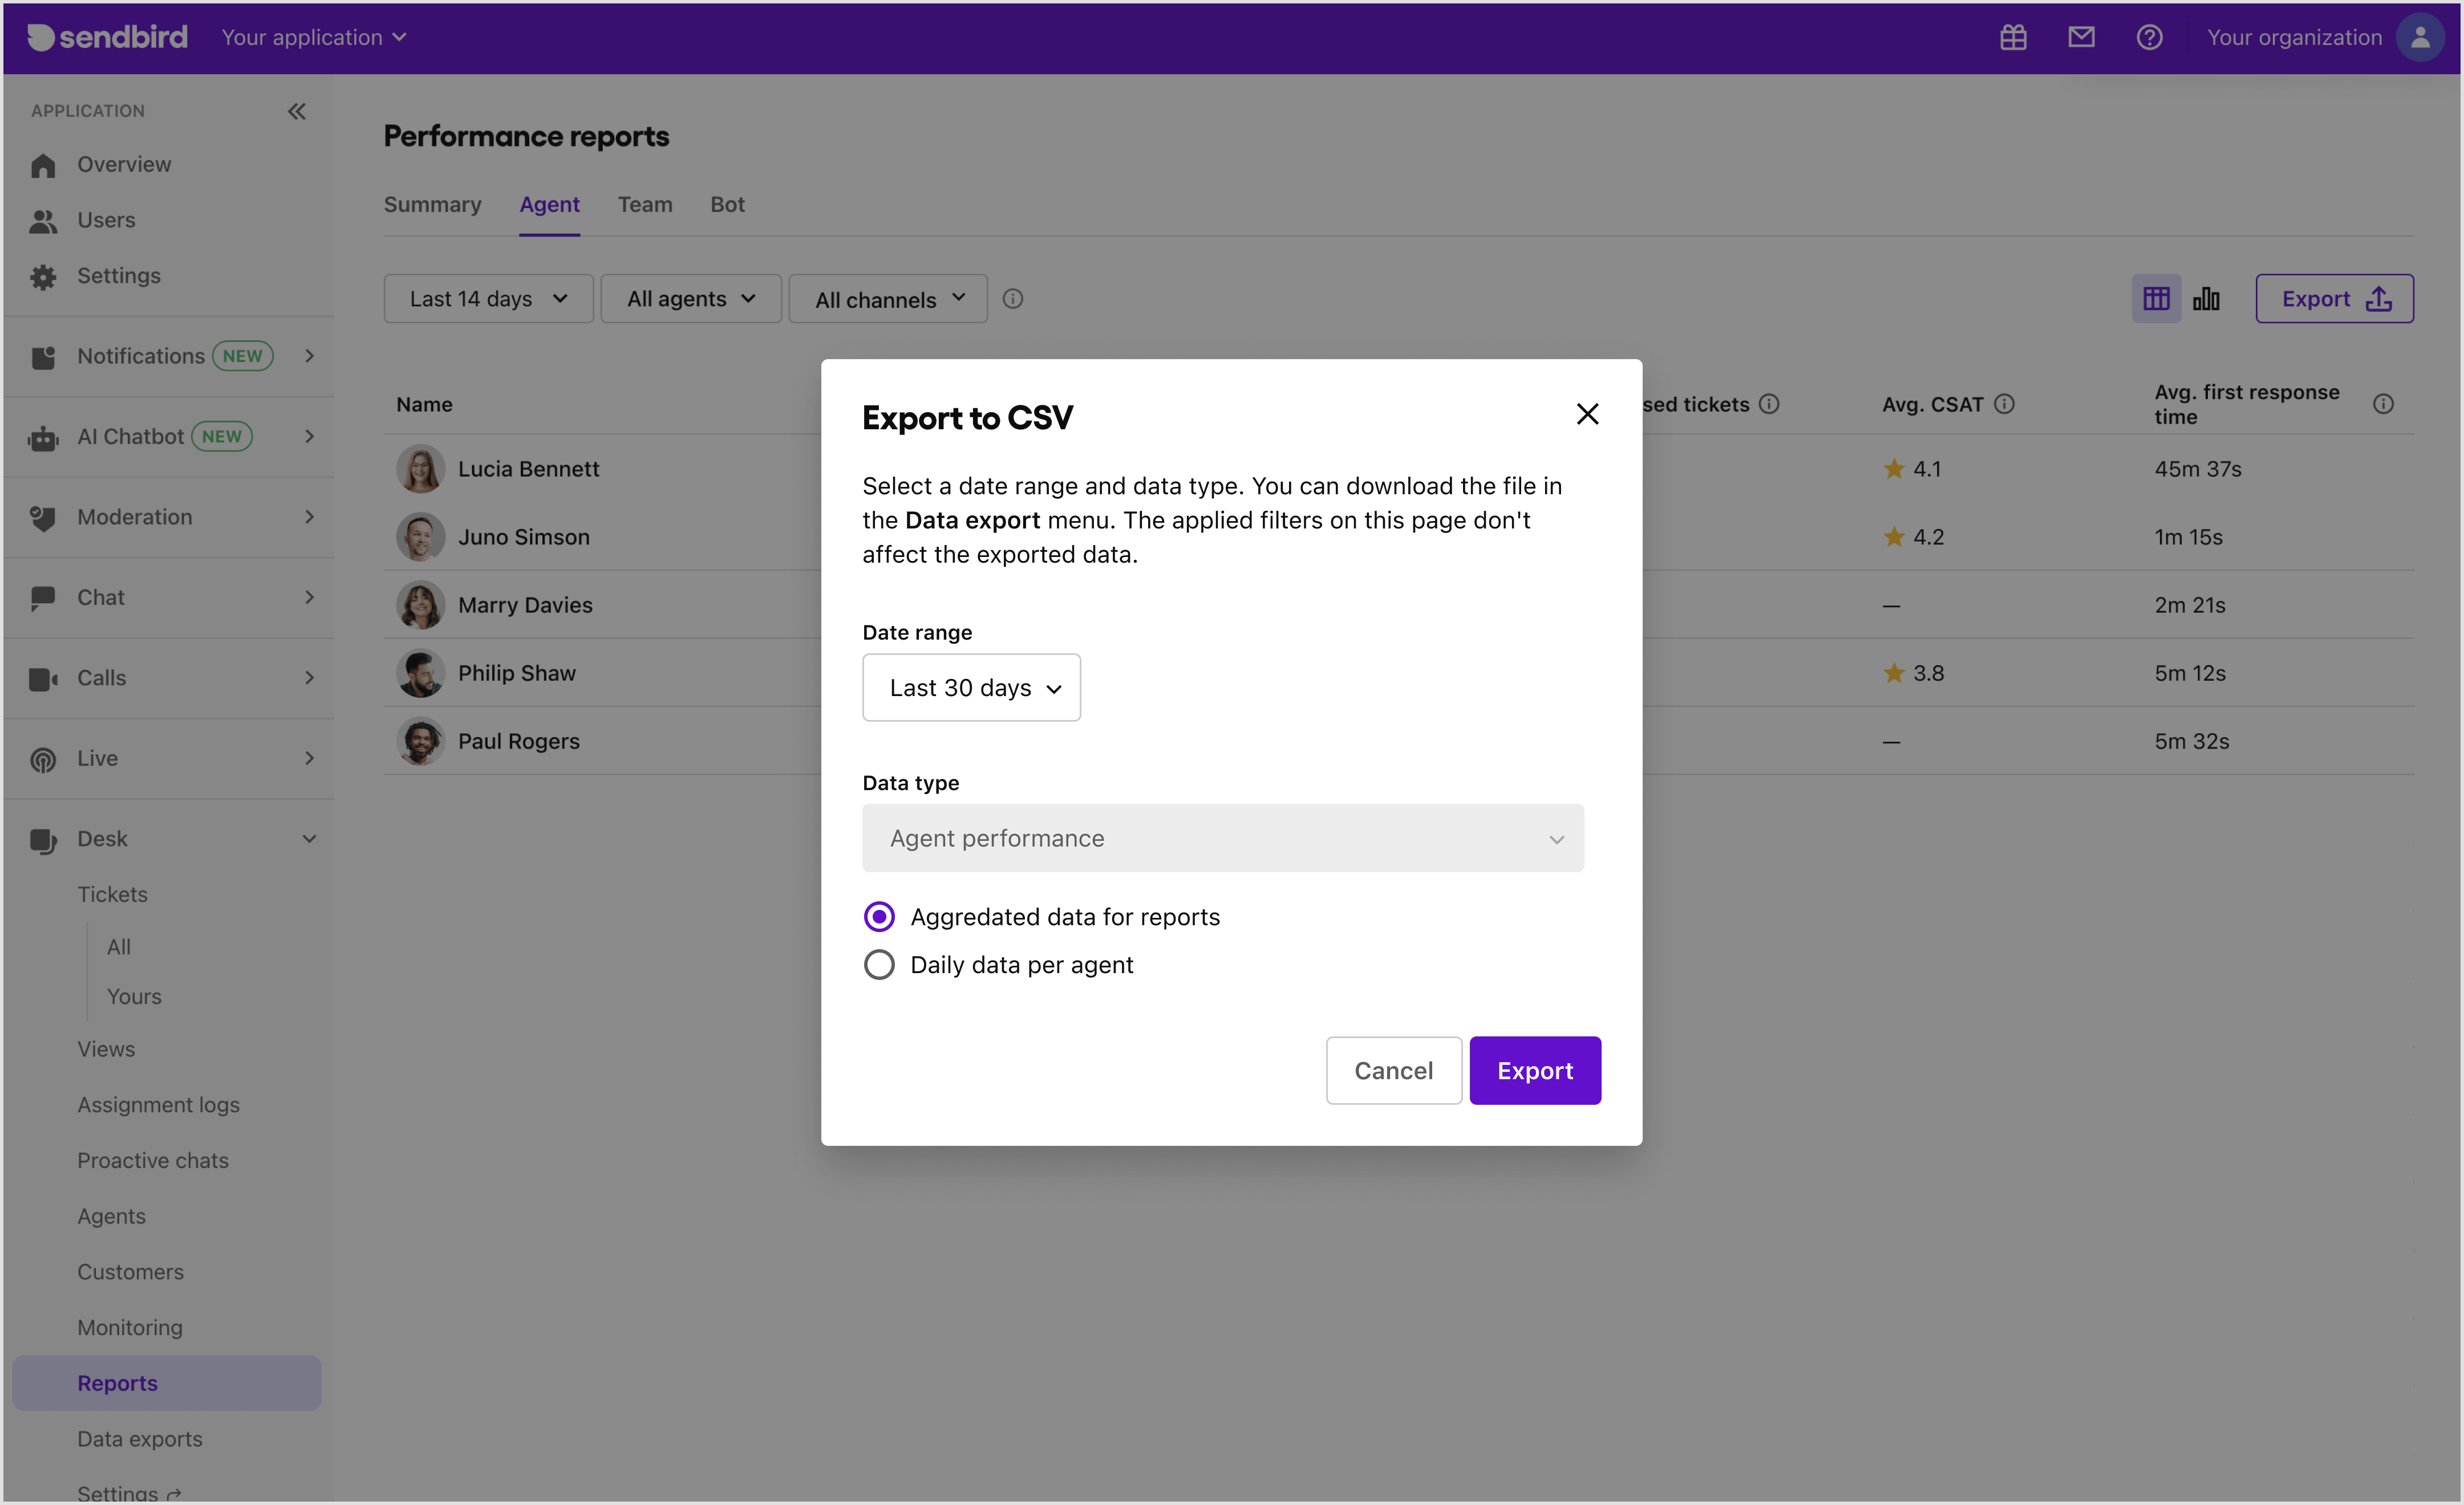This screenshot has height=1505, width=2464.
Task: Switch to the Team tab
Action: [645, 204]
